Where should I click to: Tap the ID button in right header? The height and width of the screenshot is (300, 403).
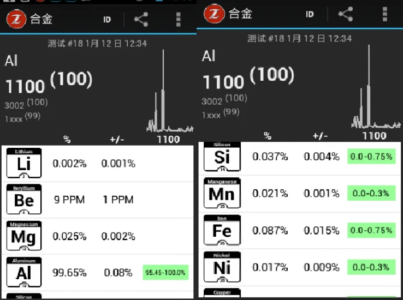[x=310, y=14]
